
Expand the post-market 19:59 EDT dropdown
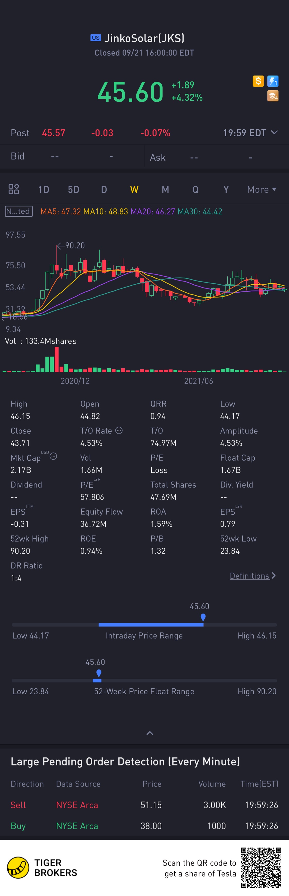pos(274,132)
